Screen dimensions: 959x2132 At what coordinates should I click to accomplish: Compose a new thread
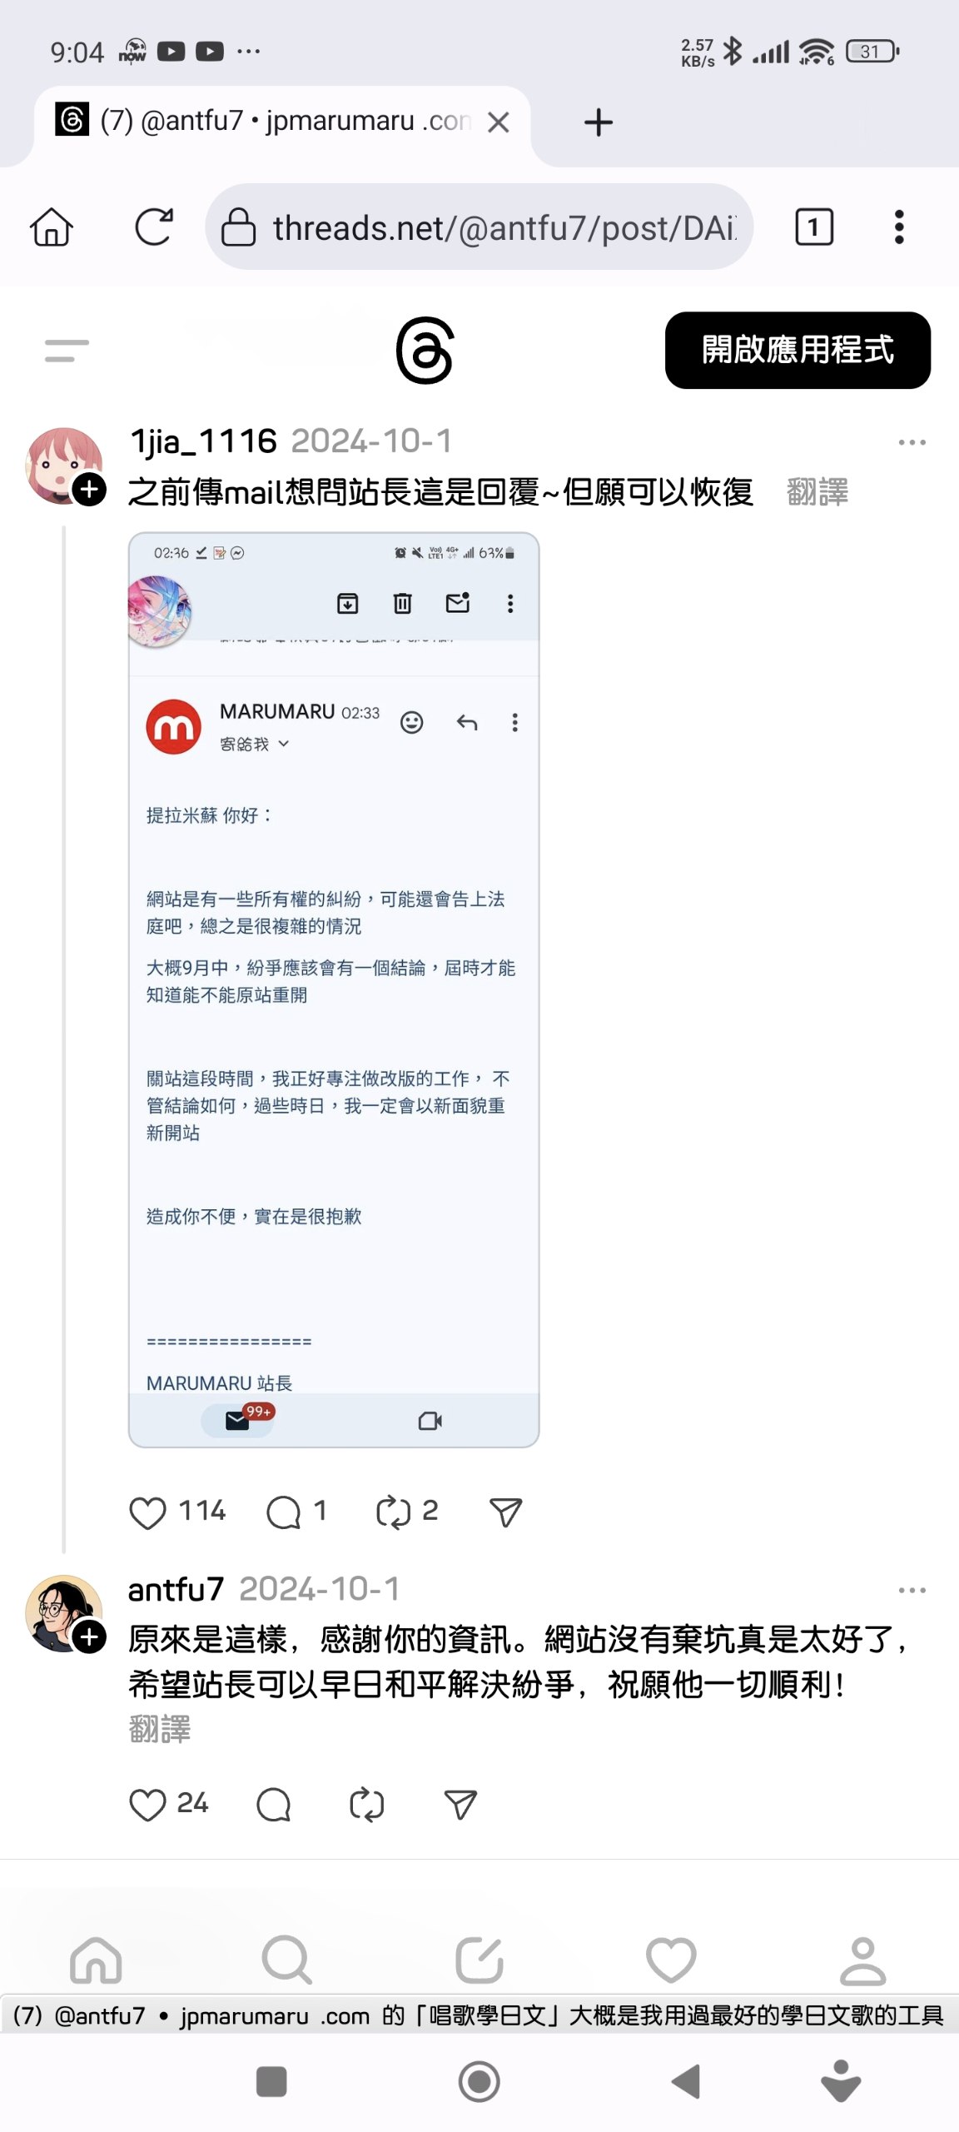tap(479, 1960)
